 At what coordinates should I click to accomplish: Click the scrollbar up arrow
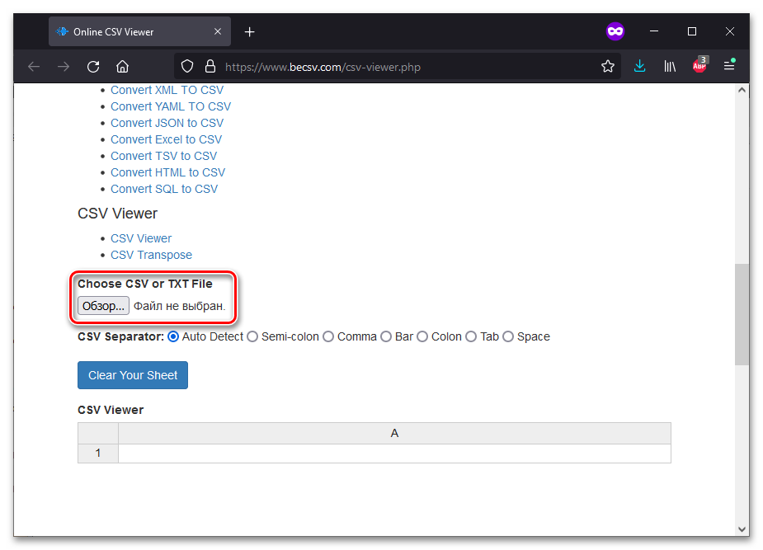tap(742, 90)
